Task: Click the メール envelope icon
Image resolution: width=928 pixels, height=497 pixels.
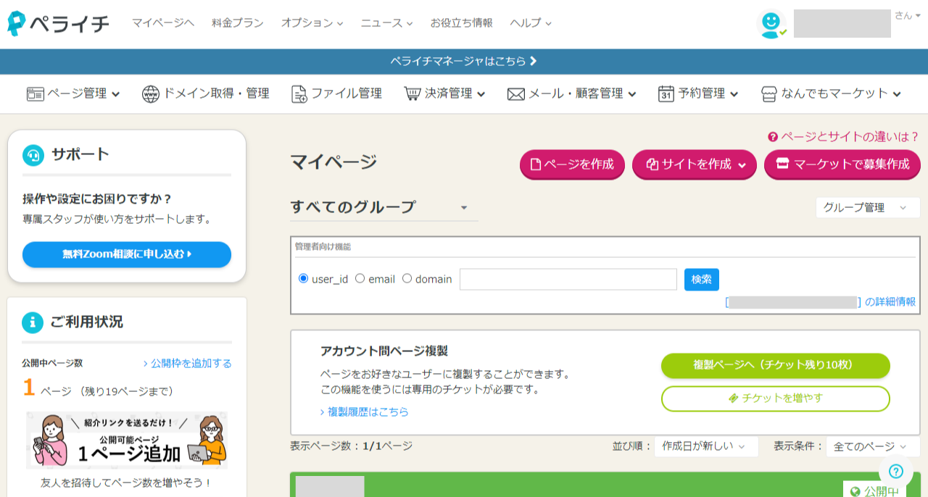Action: (x=516, y=94)
